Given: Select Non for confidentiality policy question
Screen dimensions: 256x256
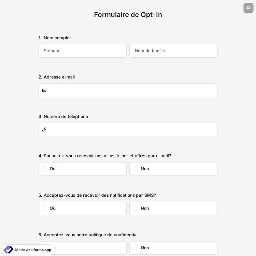Looking at the screenshot, I should click(173, 248).
